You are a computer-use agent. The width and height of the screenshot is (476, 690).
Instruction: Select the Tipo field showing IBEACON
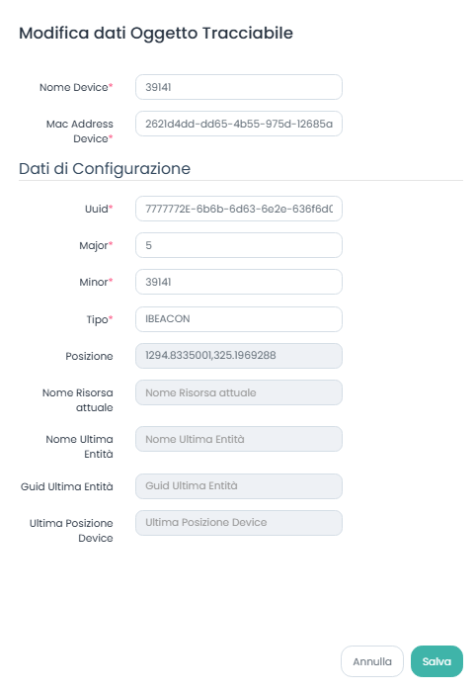239,319
